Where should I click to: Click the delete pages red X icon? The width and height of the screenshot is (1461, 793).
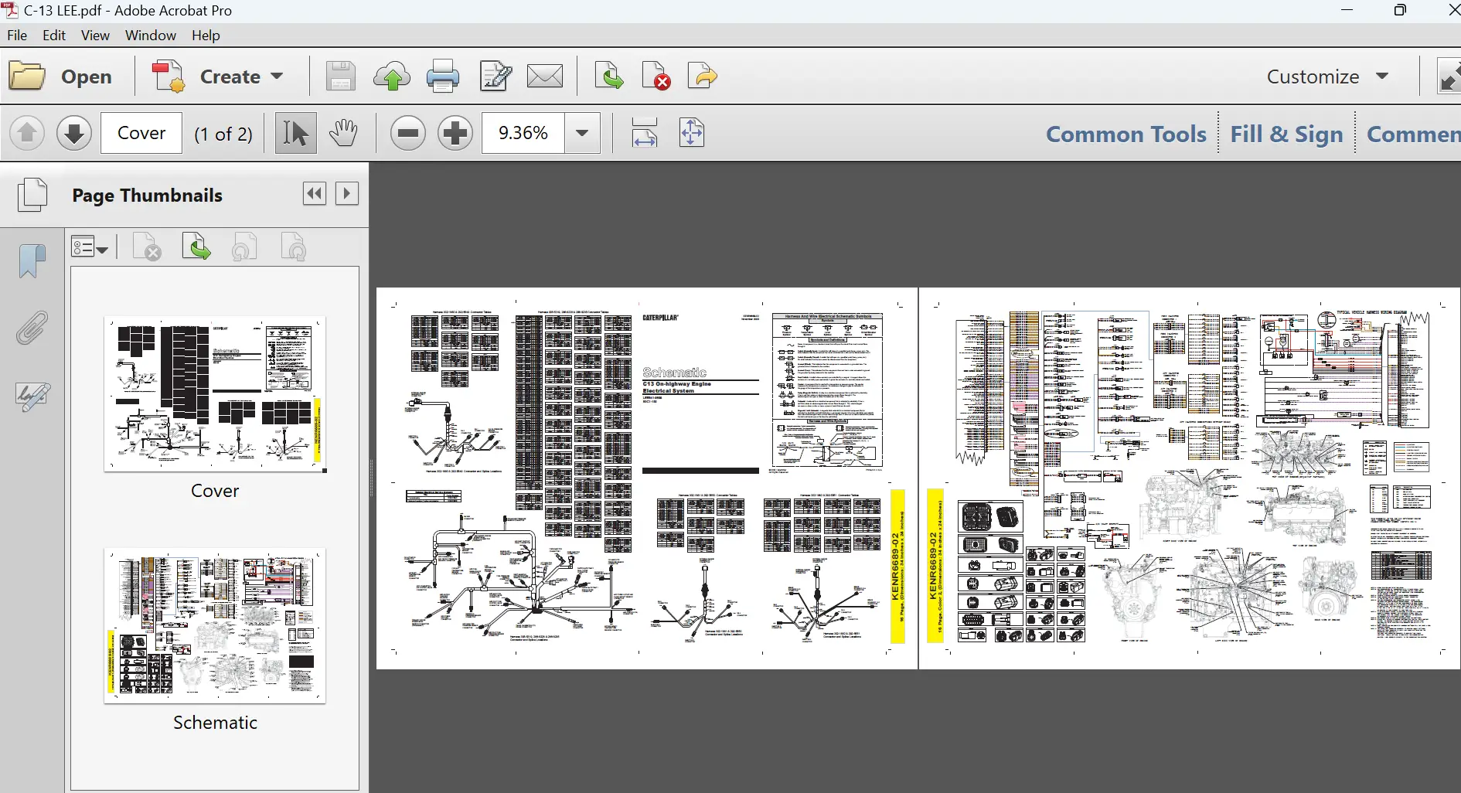tap(656, 77)
